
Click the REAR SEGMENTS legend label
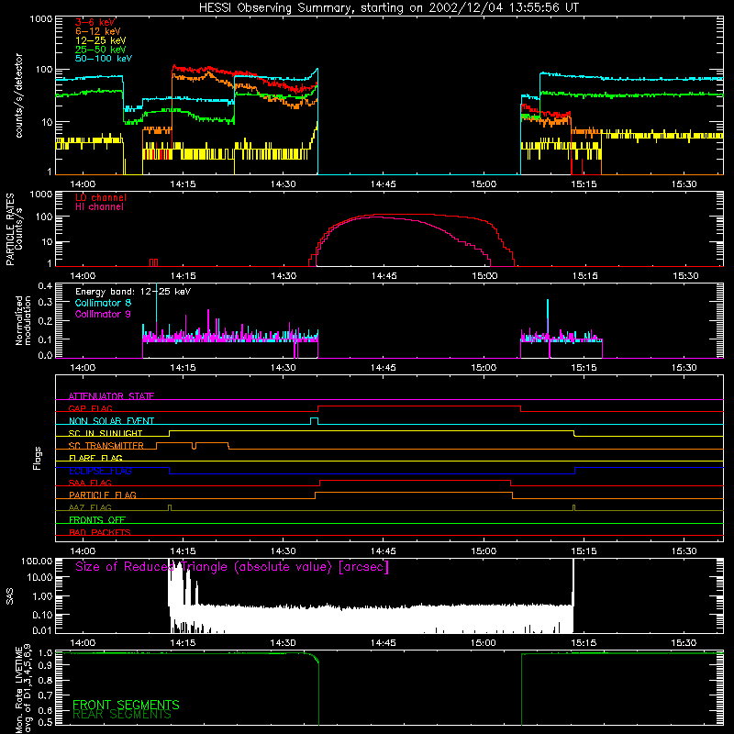click(122, 715)
